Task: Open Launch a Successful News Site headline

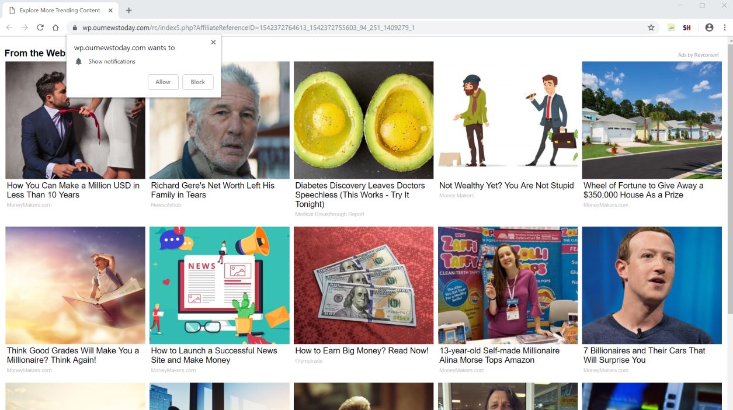Action: tap(214, 355)
